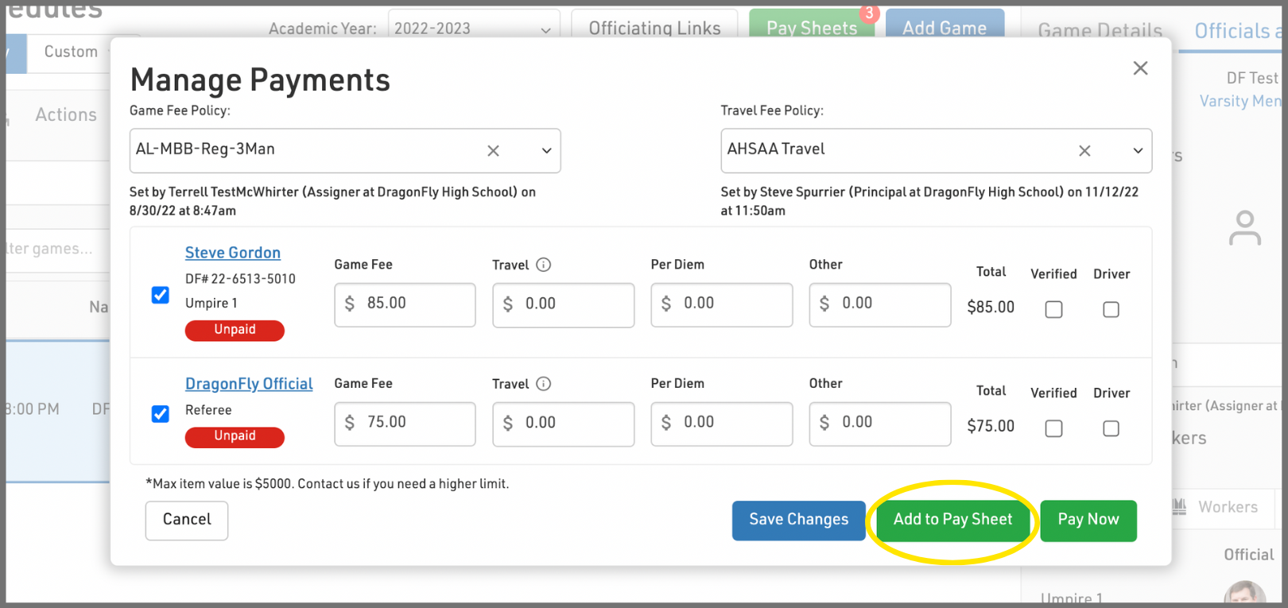Open Steve Gordon's profile link

click(x=233, y=253)
